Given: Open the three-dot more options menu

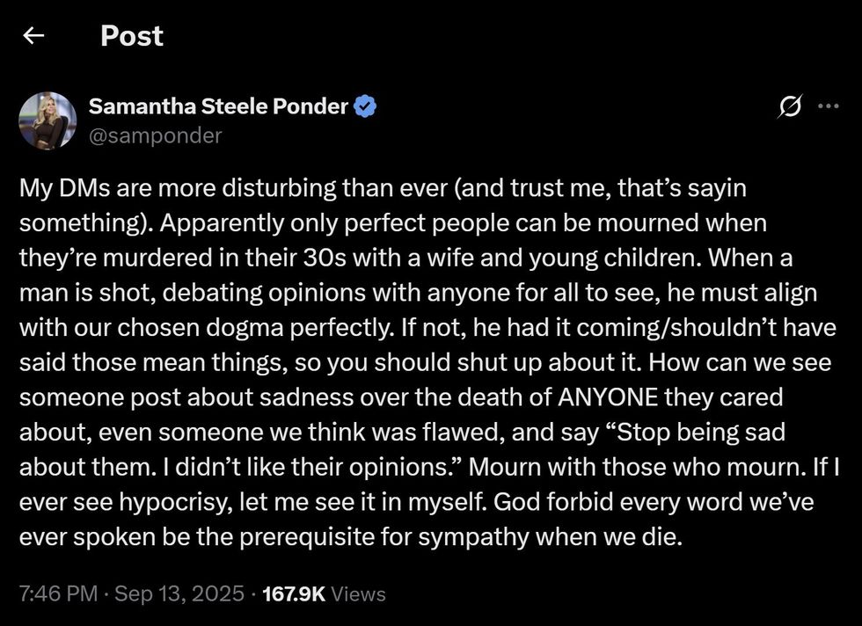Looking at the screenshot, I should [828, 107].
